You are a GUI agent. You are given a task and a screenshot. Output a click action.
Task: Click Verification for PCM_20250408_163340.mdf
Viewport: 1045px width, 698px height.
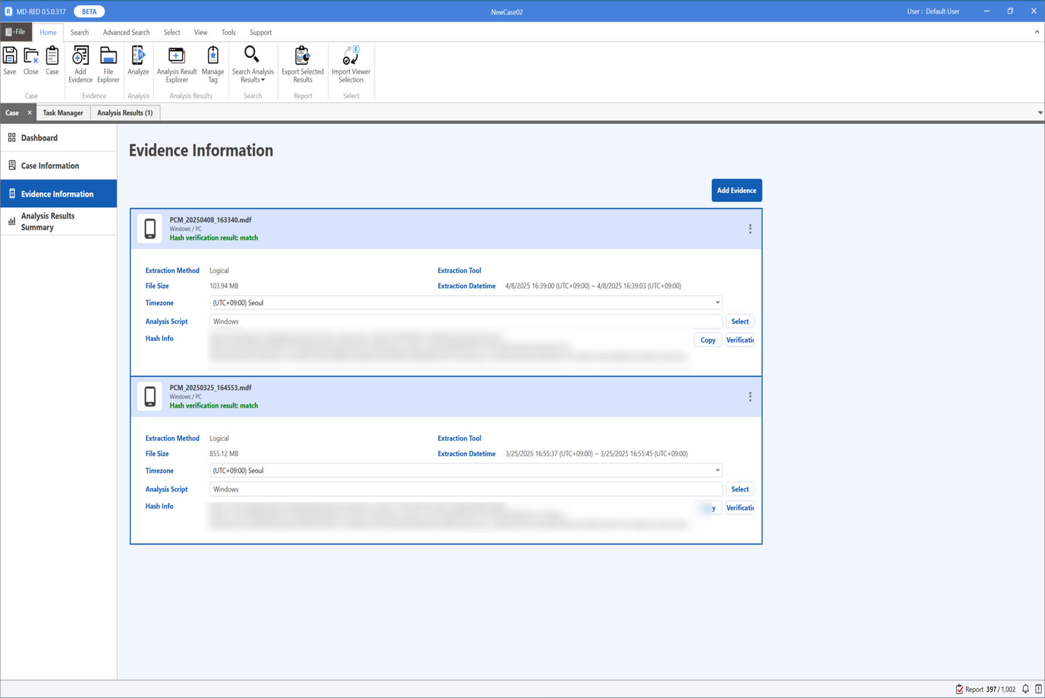(x=740, y=340)
